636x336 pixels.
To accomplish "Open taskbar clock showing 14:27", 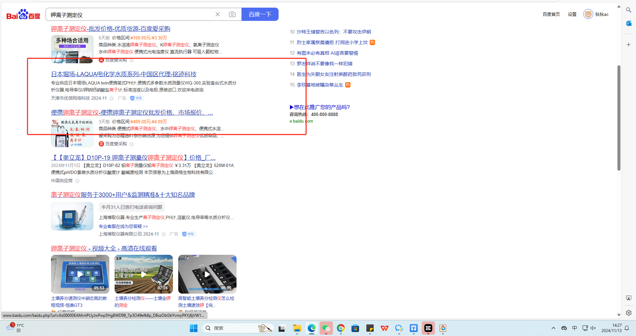I will coord(611,328).
